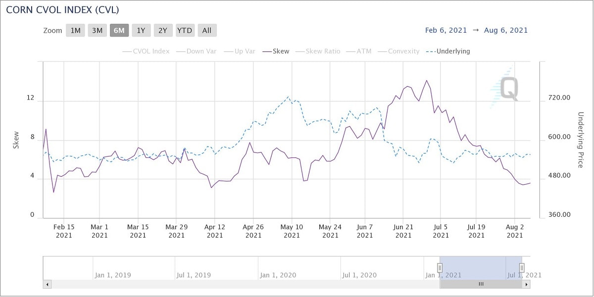The image size is (594, 297).
Task: Show All data range
Action: [207, 31]
